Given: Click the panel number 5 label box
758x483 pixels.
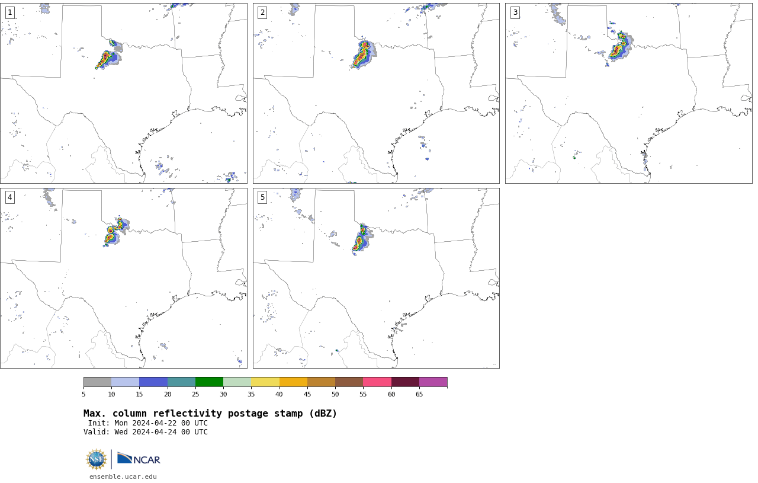Looking at the screenshot, I should (262, 197).
